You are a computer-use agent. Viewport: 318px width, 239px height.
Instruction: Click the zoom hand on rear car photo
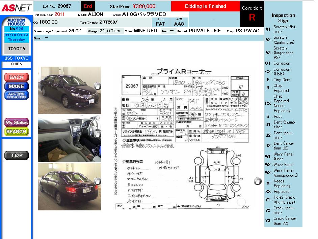coord(97,181)
